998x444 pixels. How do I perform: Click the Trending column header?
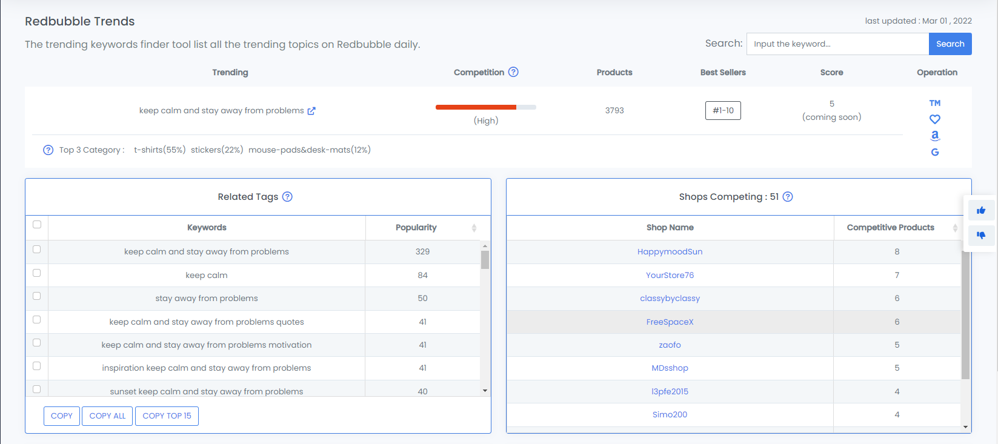[x=230, y=73]
